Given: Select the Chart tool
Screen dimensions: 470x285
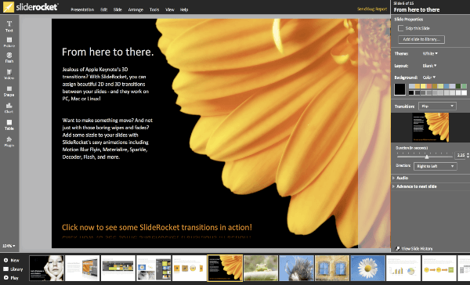Looking at the screenshot, I should click(9, 108).
